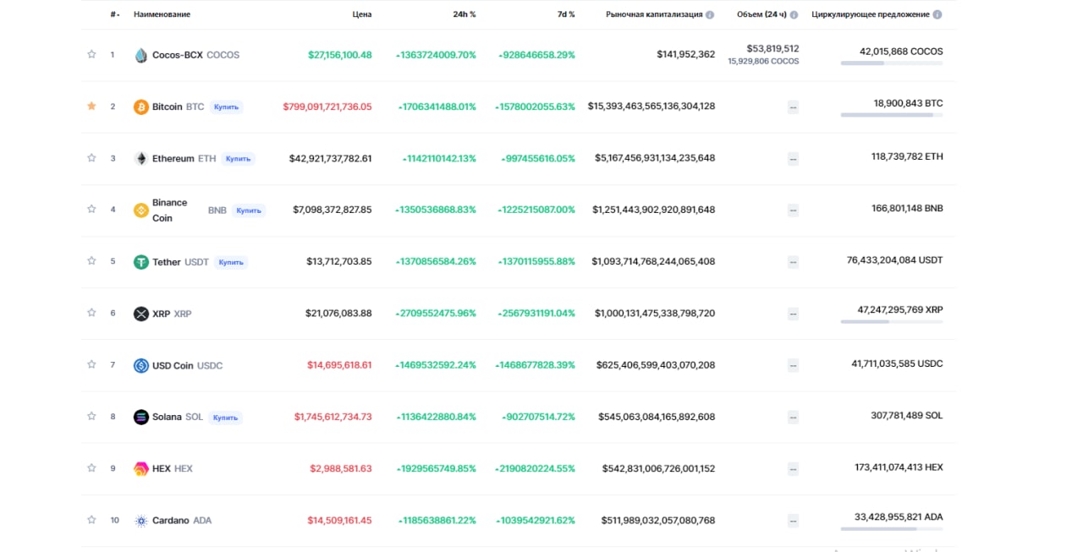Click HEX supply 173,411,074,413 HEX
This screenshot has height=552, width=1083.
[x=899, y=467]
